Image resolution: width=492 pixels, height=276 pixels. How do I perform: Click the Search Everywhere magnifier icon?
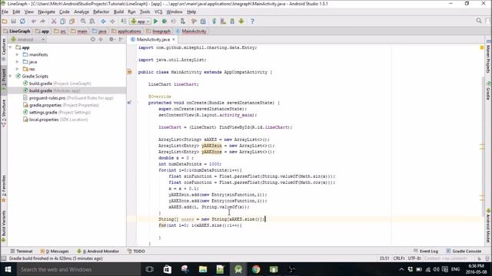click(x=479, y=21)
